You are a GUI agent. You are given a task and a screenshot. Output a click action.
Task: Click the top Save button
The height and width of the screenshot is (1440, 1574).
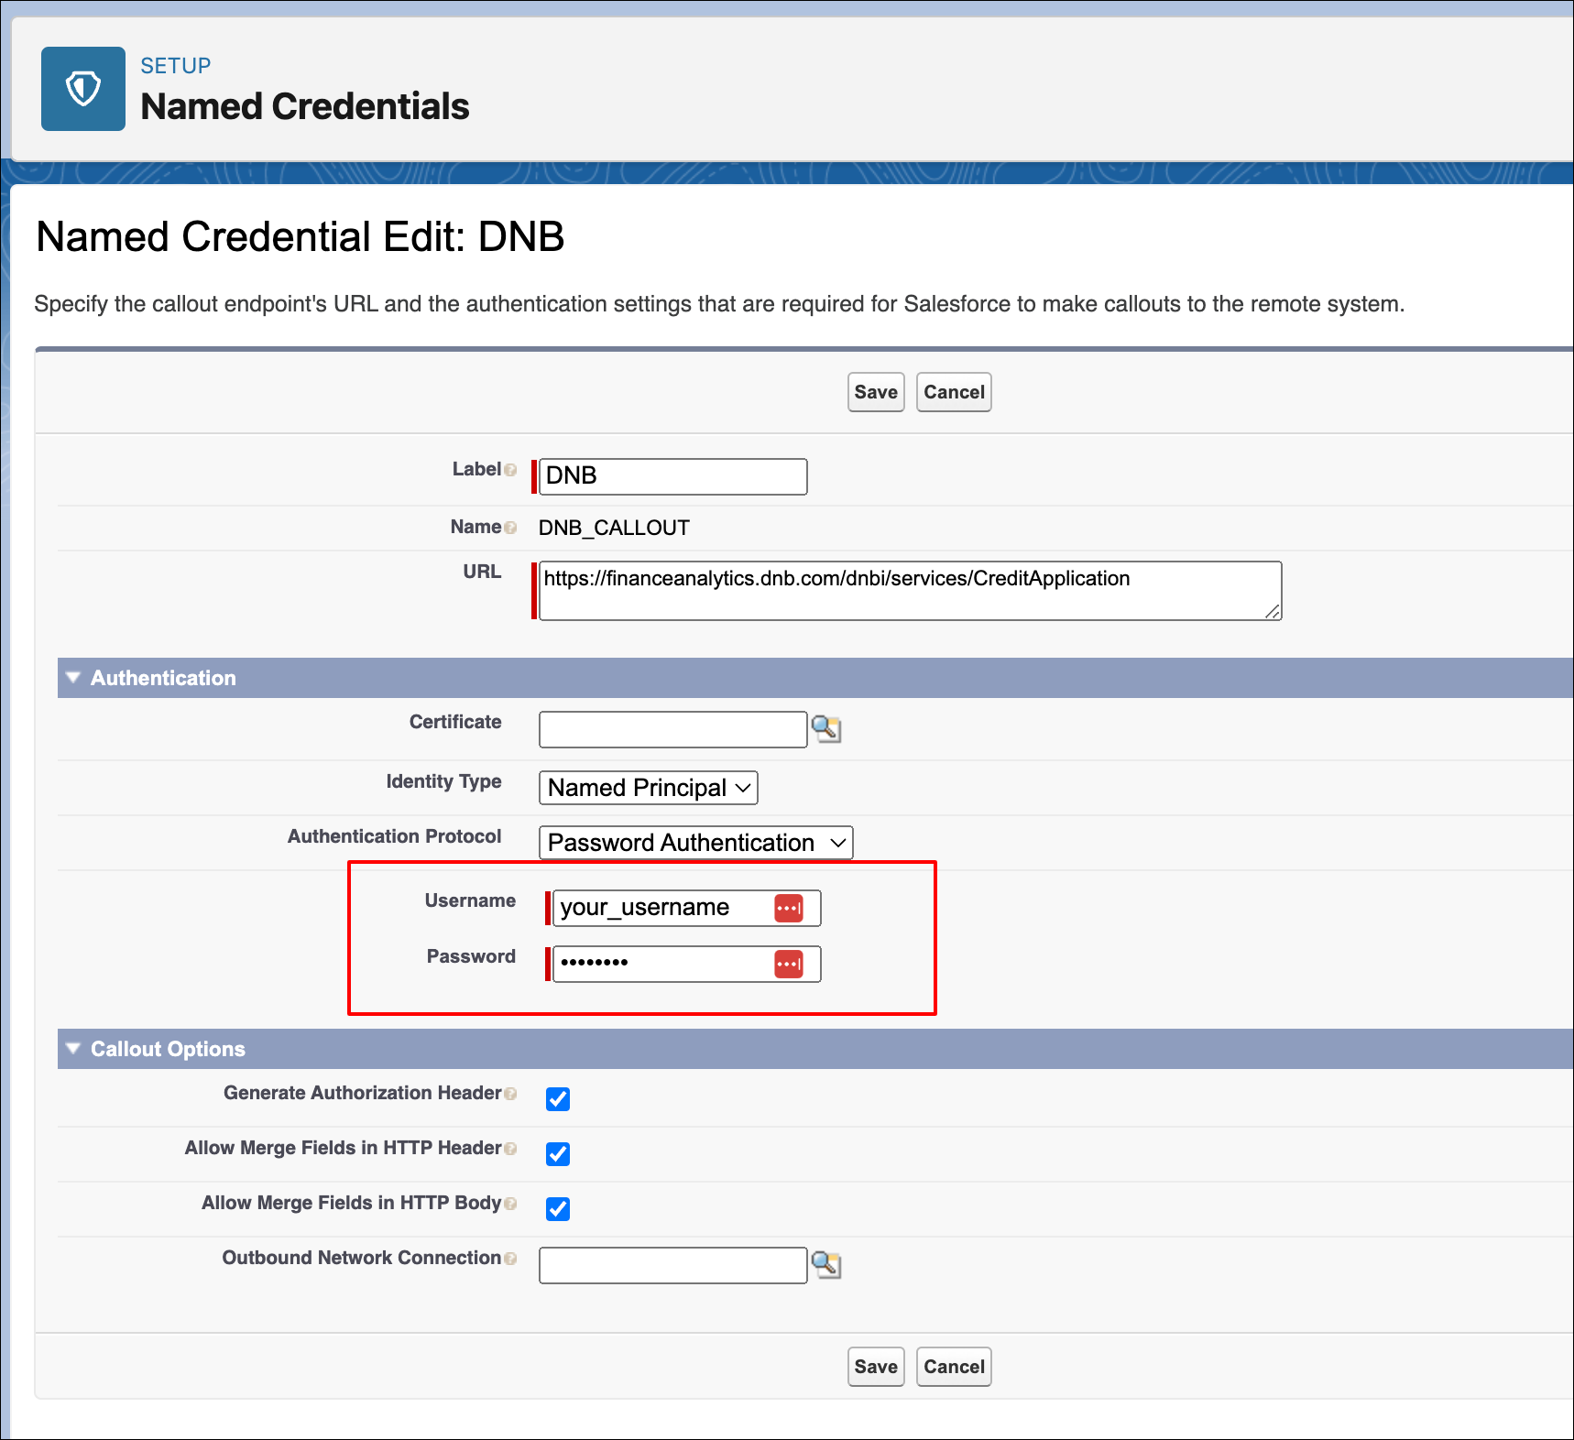tap(876, 392)
